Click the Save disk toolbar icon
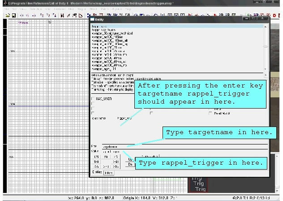 13,15
